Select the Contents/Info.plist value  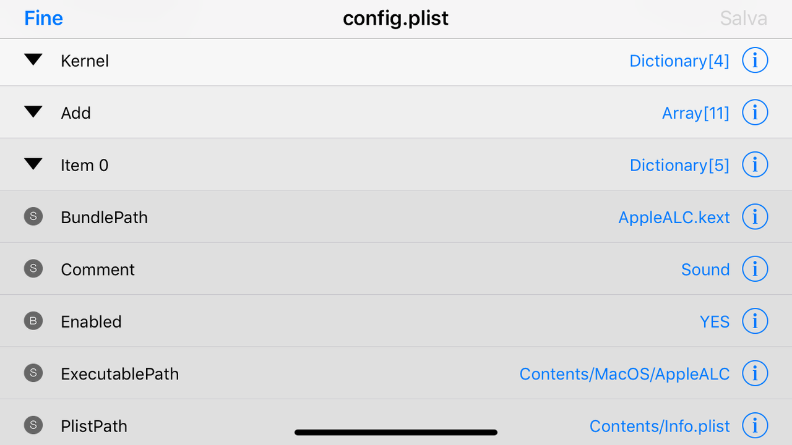pos(660,426)
